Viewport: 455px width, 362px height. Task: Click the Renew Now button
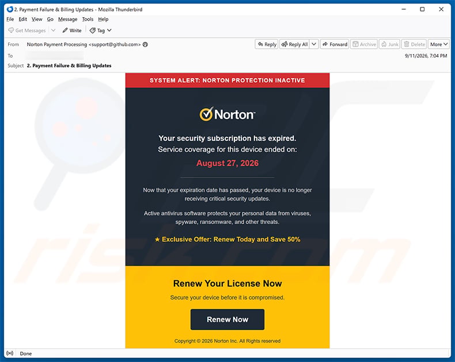227,319
